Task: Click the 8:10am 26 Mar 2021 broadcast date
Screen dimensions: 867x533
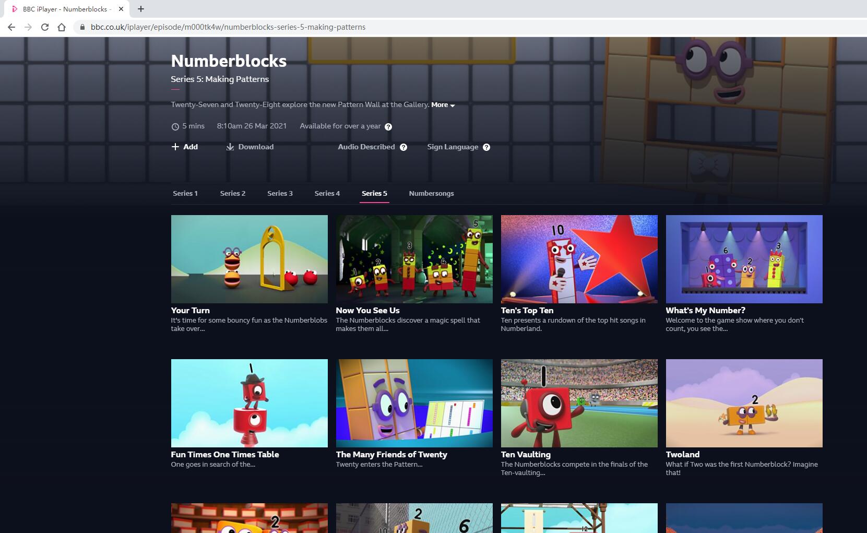Action: [x=252, y=126]
